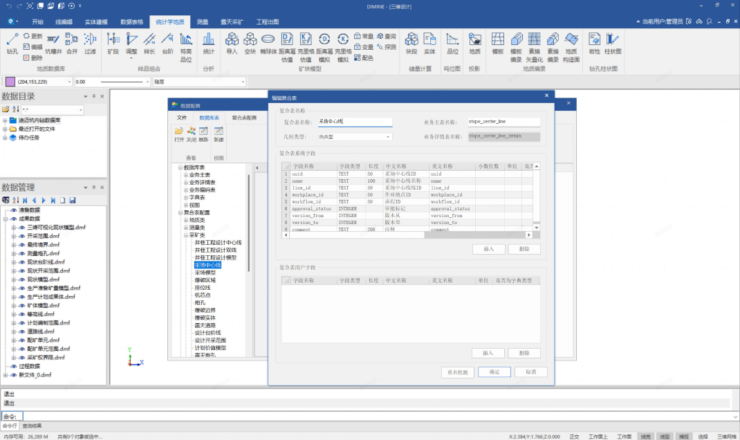Select the 空块 empty block tool
The width and height of the screenshot is (740, 440).
(x=250, y=44)
